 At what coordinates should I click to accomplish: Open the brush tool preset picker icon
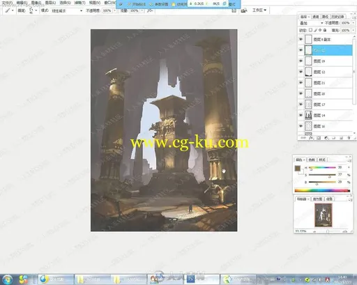click(x=8, y=10)
